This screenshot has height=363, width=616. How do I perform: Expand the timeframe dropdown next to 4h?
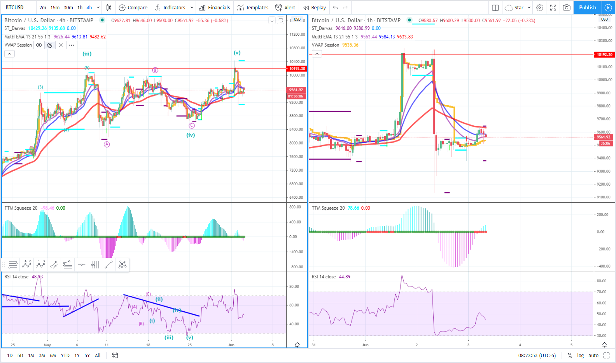pyautogui.click(x=98, y=7)
